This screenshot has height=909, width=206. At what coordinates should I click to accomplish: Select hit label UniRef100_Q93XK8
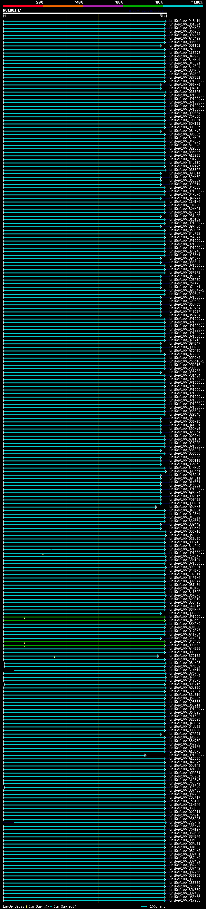[x=185, y=85]
